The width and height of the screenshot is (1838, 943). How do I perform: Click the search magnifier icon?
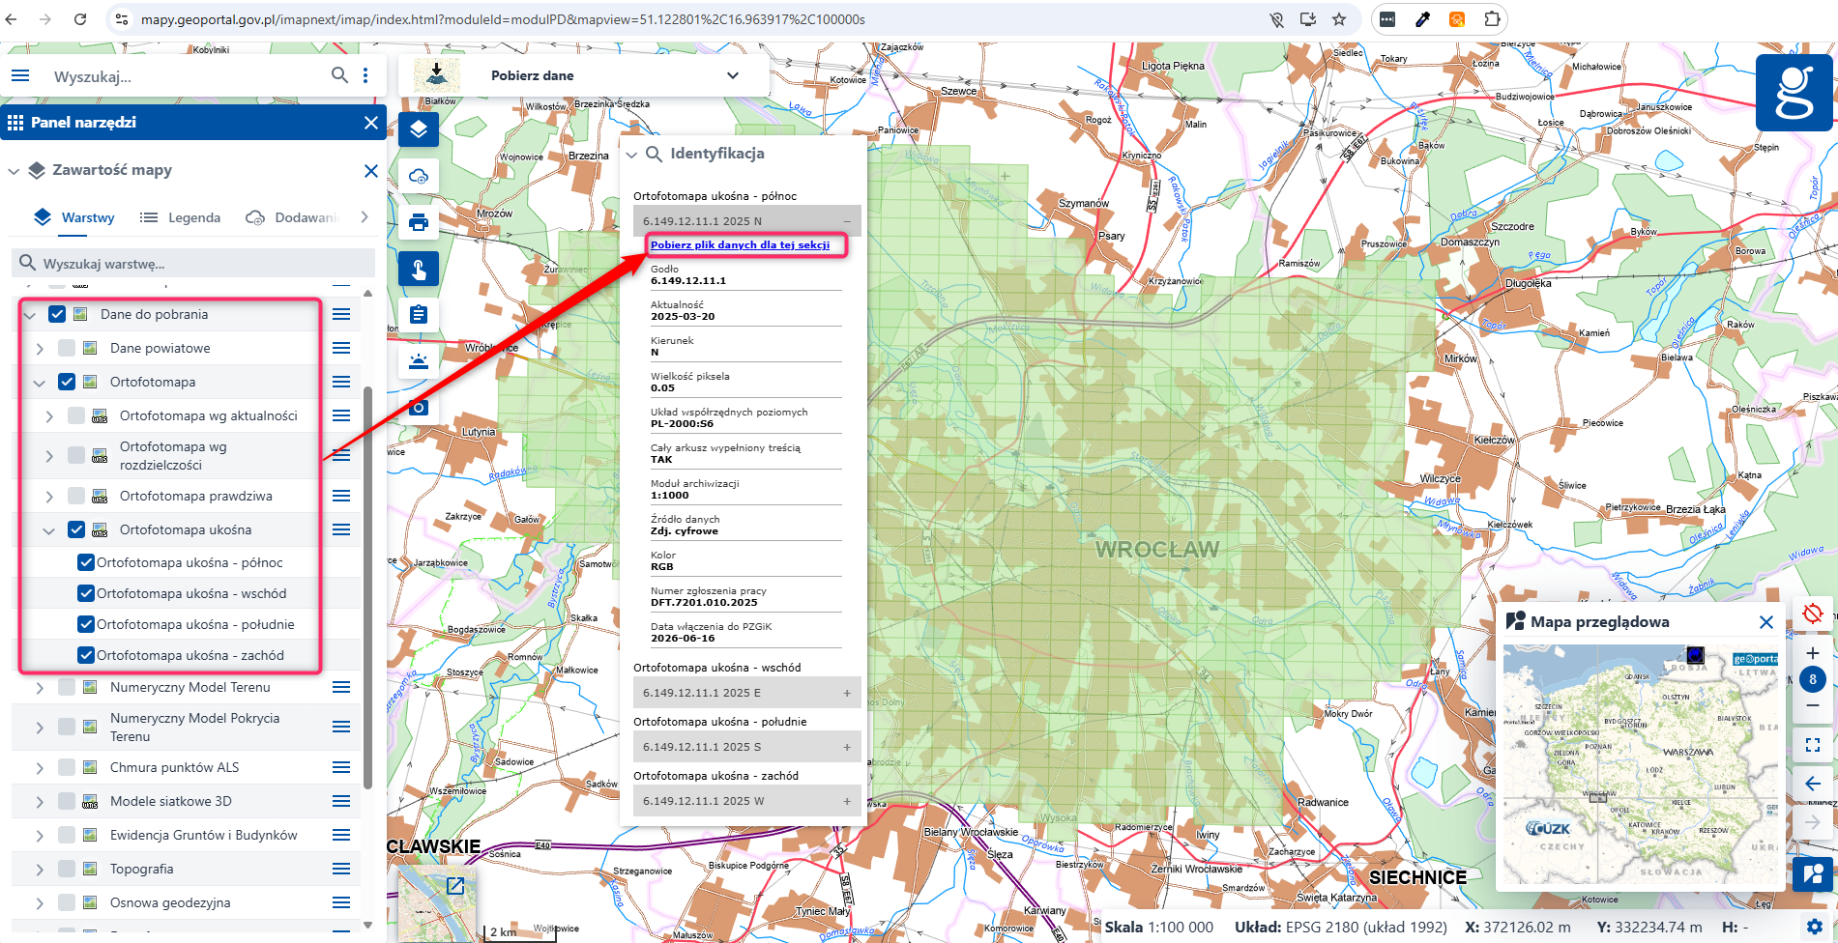coord(339,75)
